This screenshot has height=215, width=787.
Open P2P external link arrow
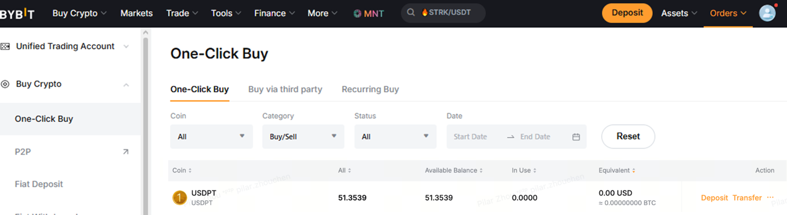tap(125, 152)
